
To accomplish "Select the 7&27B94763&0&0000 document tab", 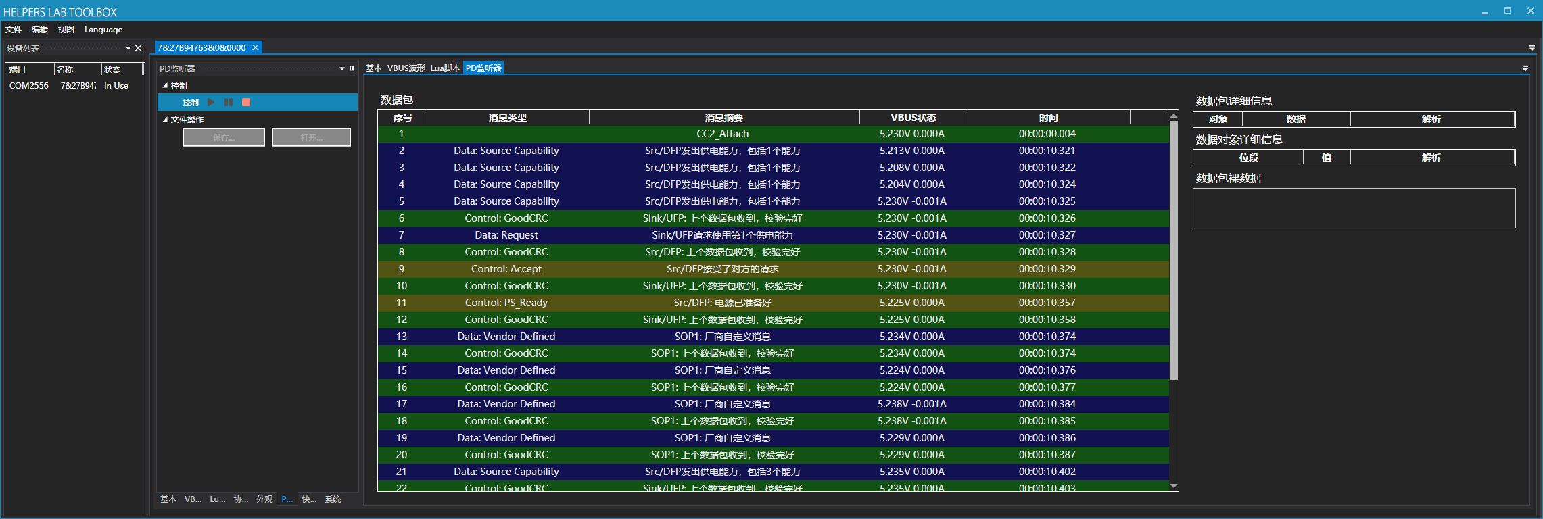I will pos(201,47).
